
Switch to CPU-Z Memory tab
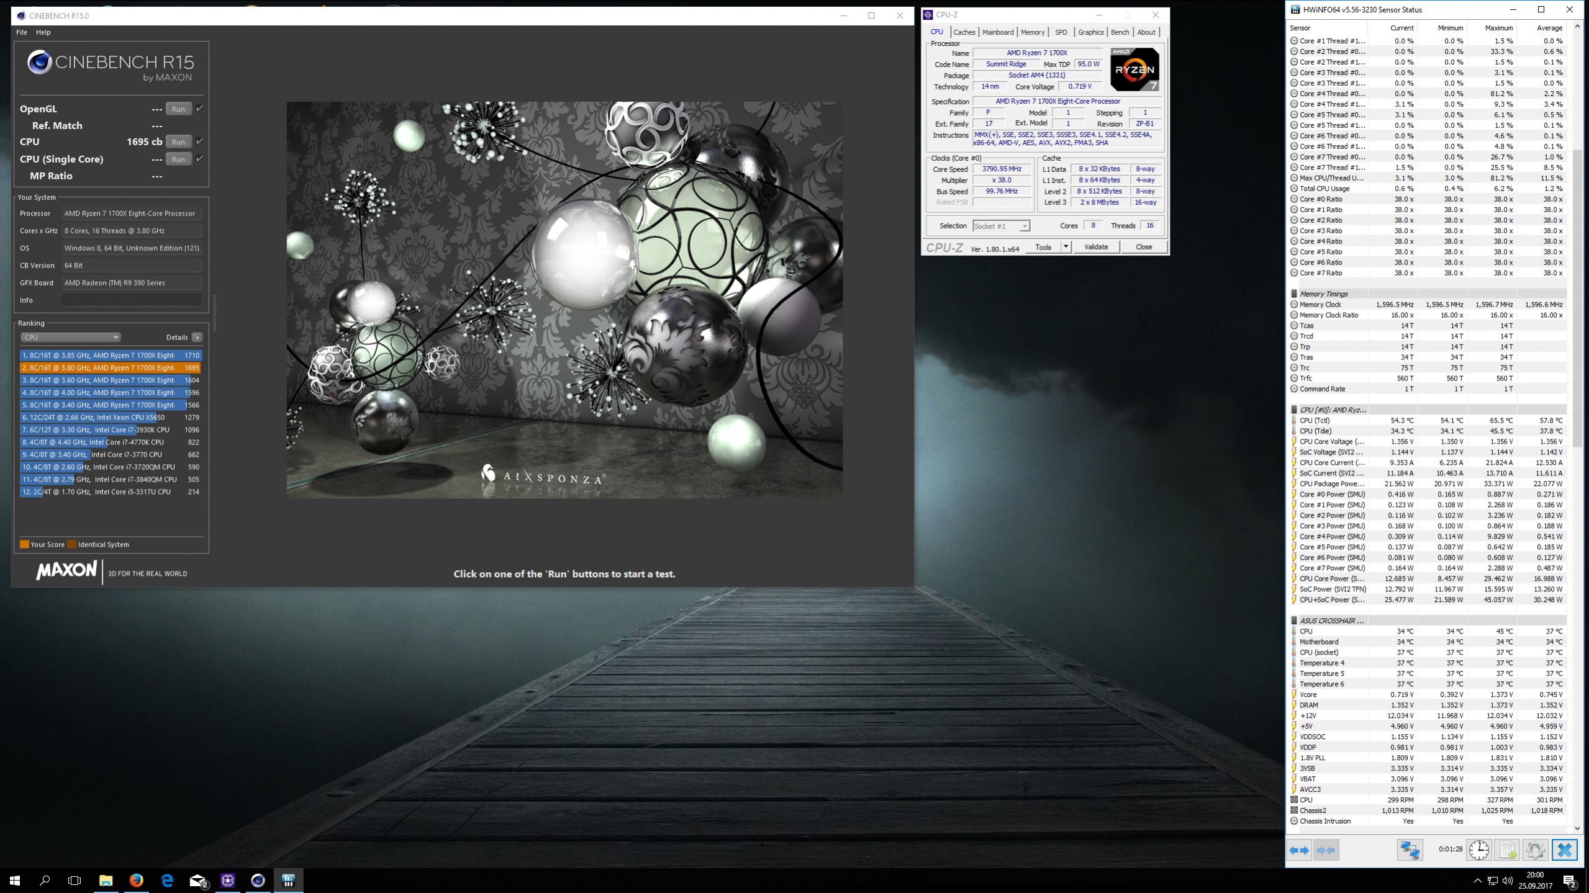click(x=1032, y=32)
